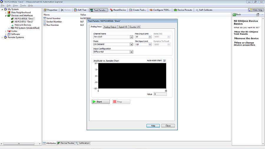
Task: Select Software tree item
Action: (15, 34)
